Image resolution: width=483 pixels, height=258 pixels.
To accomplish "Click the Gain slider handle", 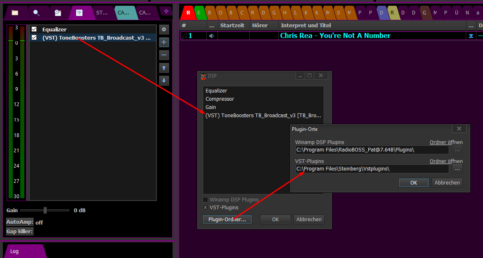I will (x=45, y=211).
